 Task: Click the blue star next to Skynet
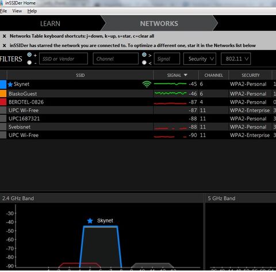point(10,84)
